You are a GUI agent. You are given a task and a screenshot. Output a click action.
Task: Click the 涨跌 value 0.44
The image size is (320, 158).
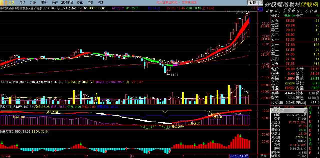pos(291,74)
